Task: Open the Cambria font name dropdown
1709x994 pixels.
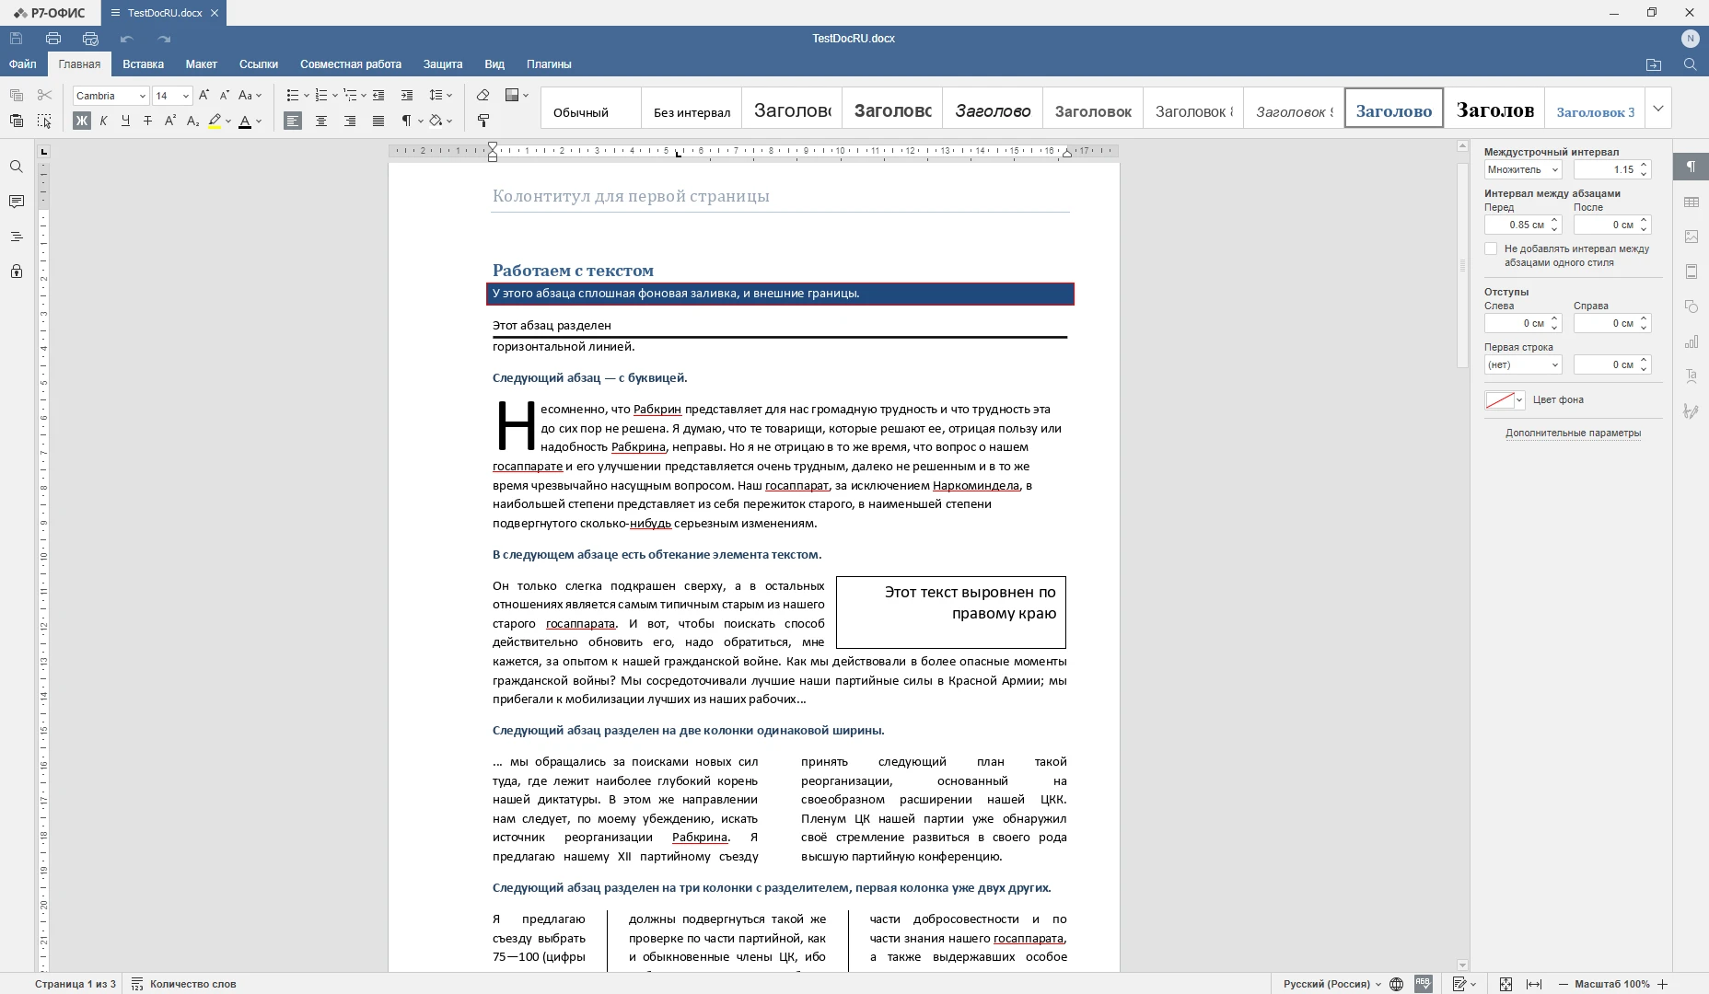Action: (143, 96)
